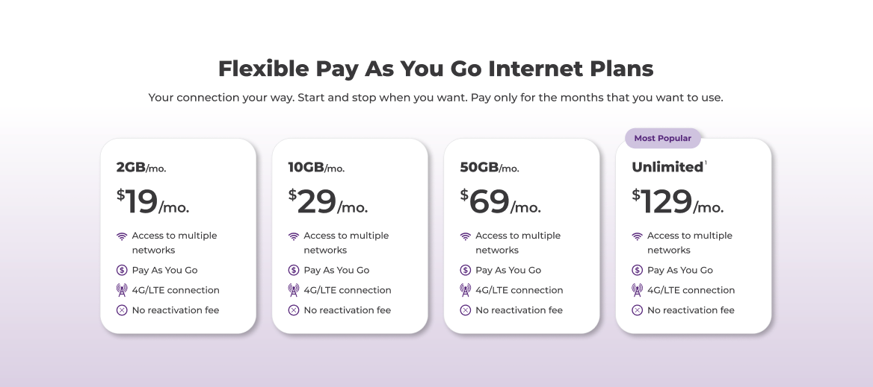Select the $29/mo. price
873x387 pixels.
(328, 201)
